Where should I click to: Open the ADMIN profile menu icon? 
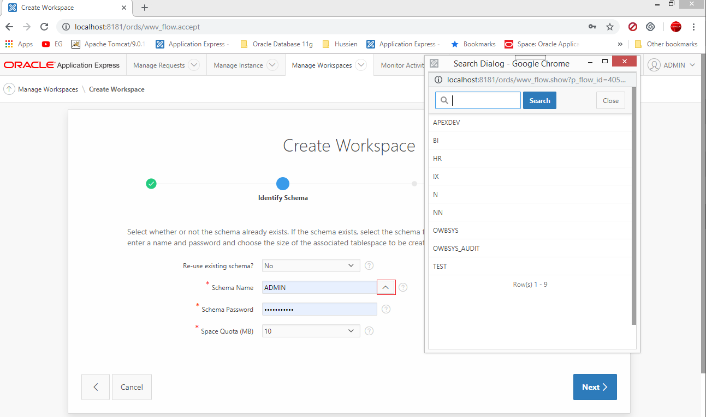click(x=654, y=65)
